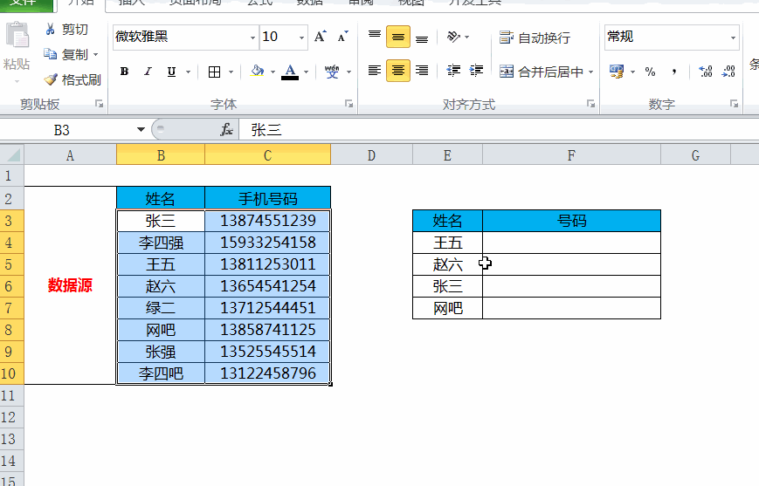Select the 号码 header in column F

(572, 221)
